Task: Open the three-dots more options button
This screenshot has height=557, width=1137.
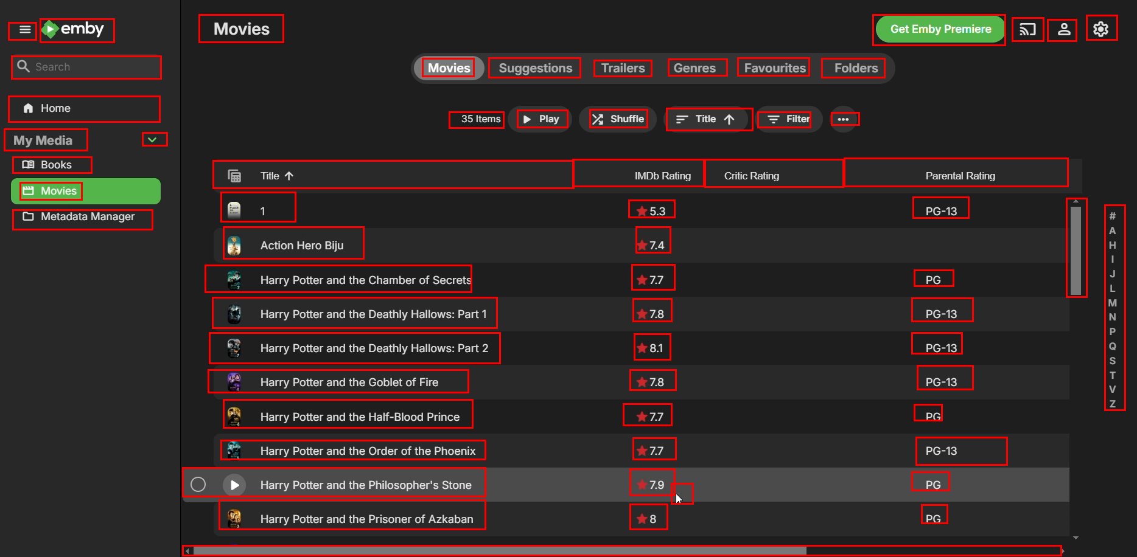Action: (x=843, y=119)
